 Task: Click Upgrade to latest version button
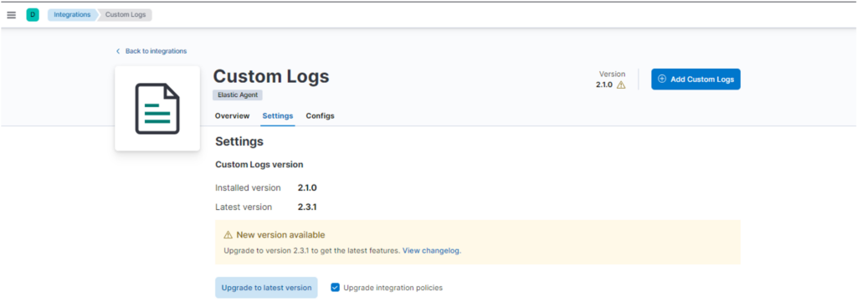pyautogui.click(x=266, y=287)
